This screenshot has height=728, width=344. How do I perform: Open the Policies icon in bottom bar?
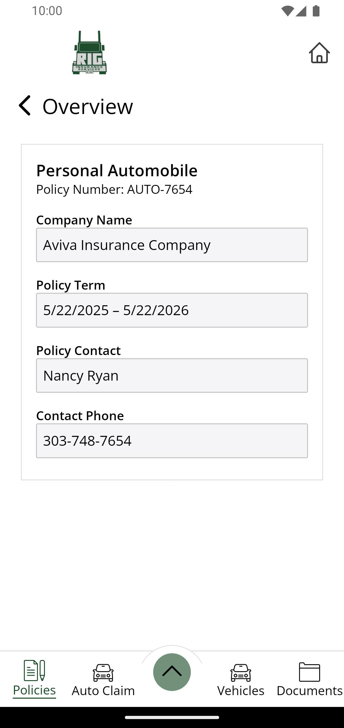[34, 670]
